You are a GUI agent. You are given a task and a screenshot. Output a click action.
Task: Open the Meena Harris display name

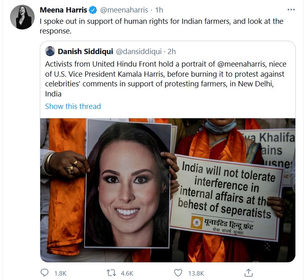[x=64, y=10]
